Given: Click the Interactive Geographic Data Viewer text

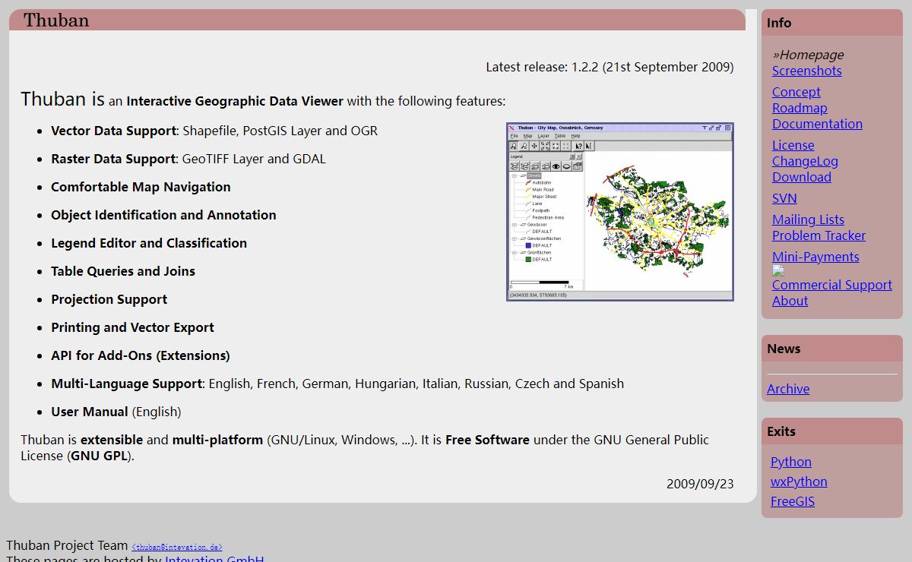Looking at the screenshot, I should pyautogui.click(x=235, y=101).
